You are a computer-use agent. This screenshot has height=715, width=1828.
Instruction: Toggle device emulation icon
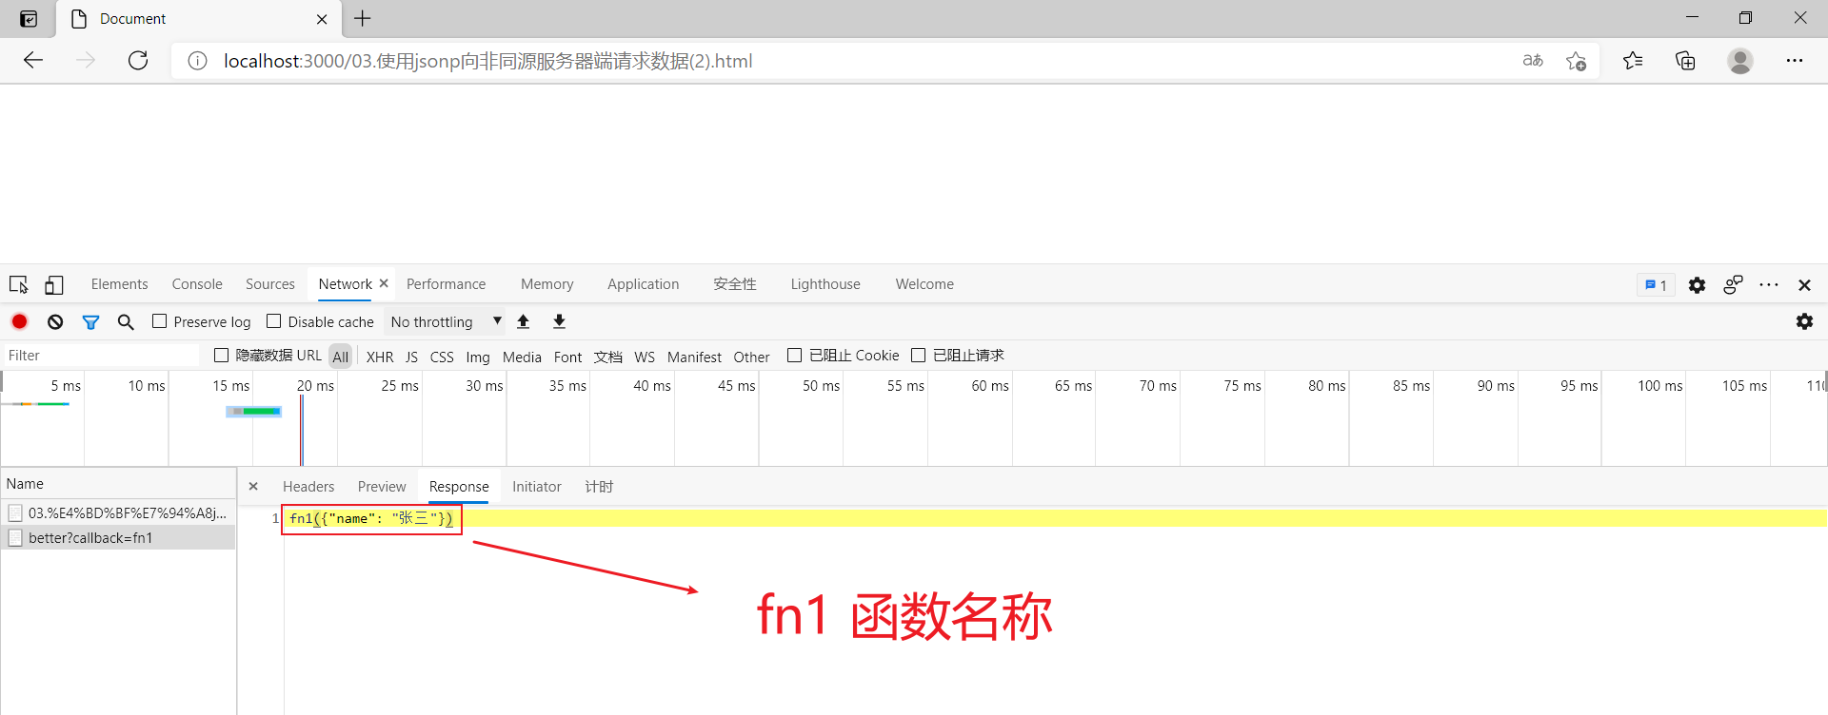[54, 284]
